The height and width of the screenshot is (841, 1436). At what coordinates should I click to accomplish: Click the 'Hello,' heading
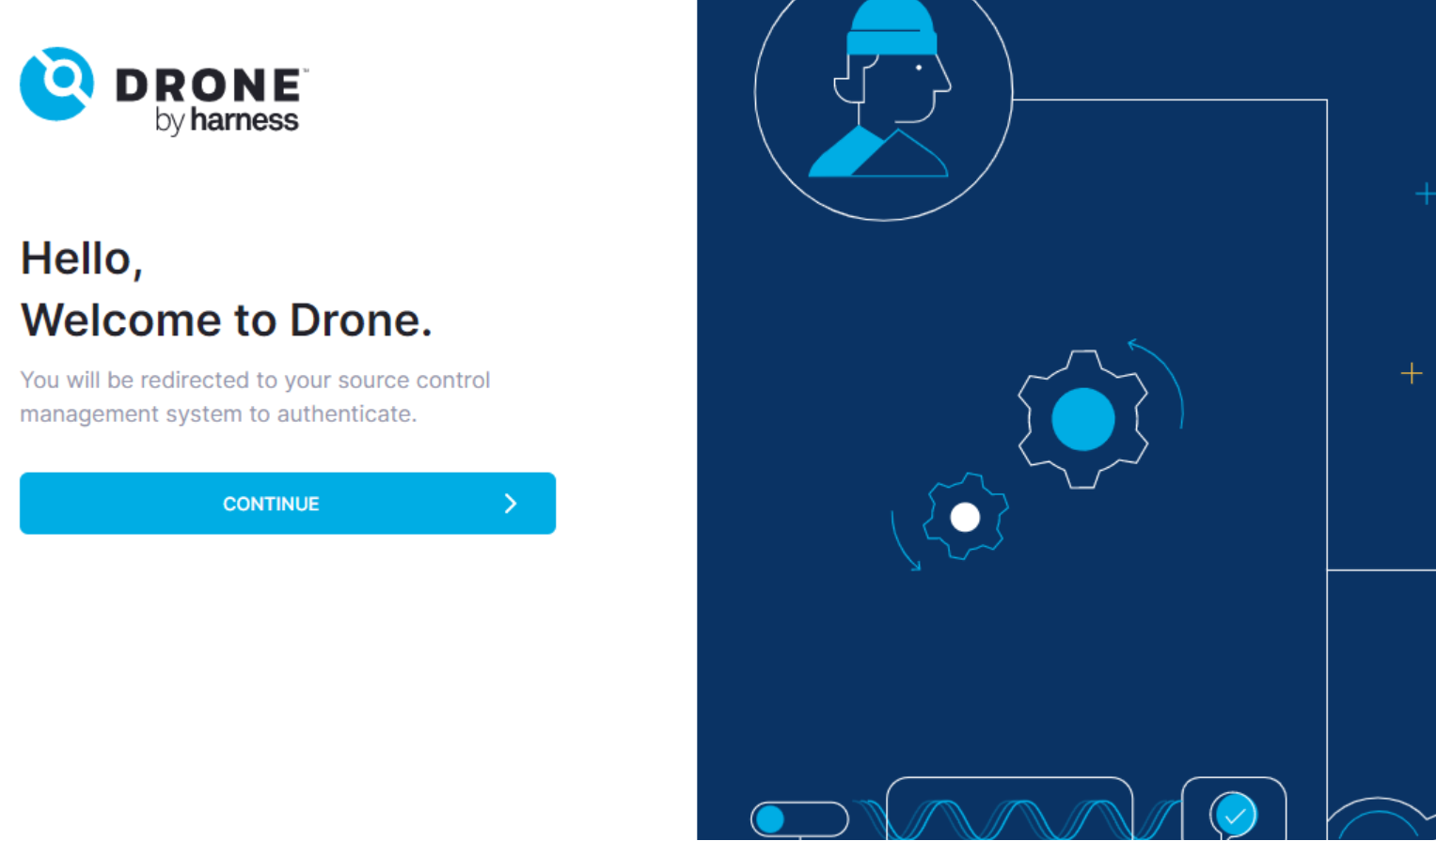tap(82, 258)
